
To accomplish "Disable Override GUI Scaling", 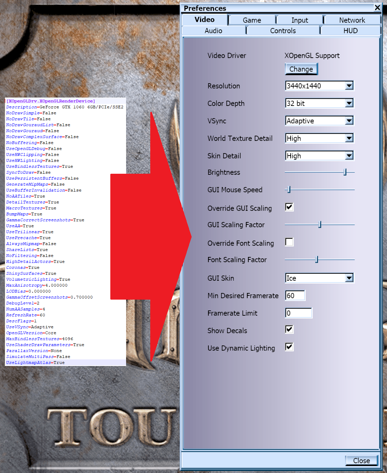I will point(289,207).
